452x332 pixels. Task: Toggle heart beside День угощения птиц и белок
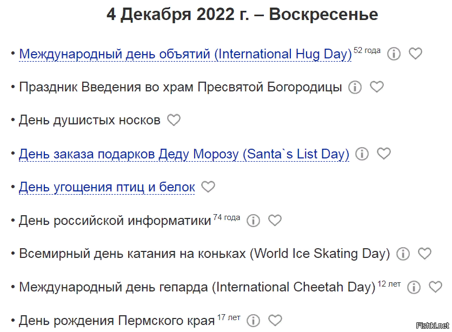pos(208,187)
